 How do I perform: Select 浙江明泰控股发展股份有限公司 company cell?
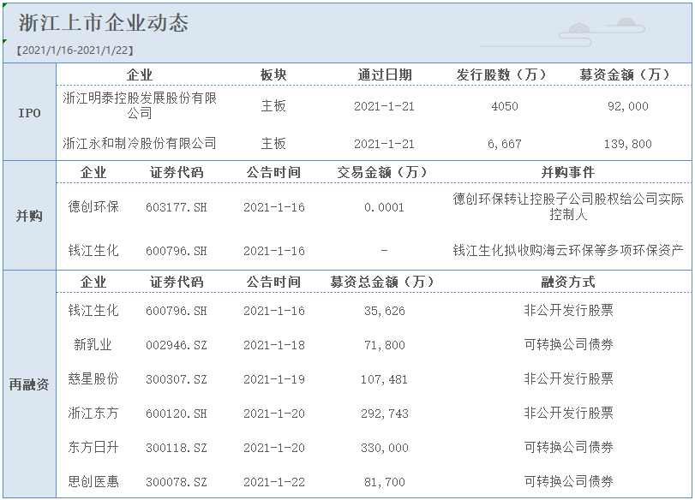pos(140,106)
